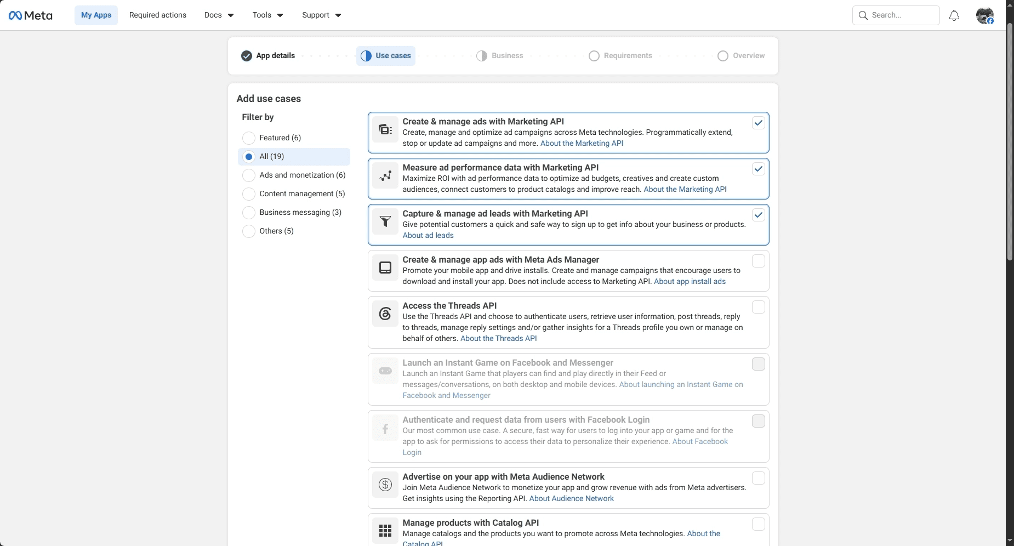Screen dimensions: 1014x546
Task: Go to the Business step
Action: tap(500, 56)
